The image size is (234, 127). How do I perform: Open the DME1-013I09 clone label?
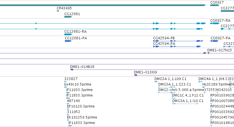pyautogui.click(x=145, y=72)
